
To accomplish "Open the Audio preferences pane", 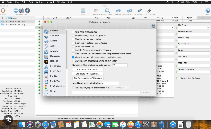I will coord(55,46).
